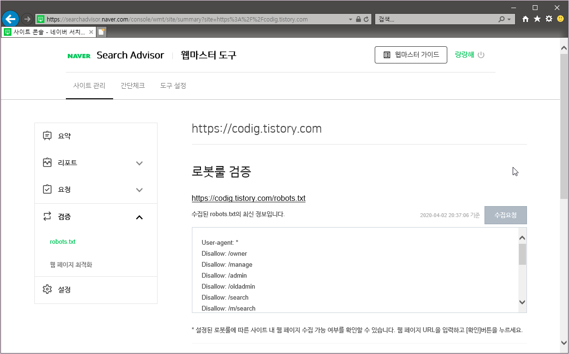Open favorites star icon

point(537,19)
